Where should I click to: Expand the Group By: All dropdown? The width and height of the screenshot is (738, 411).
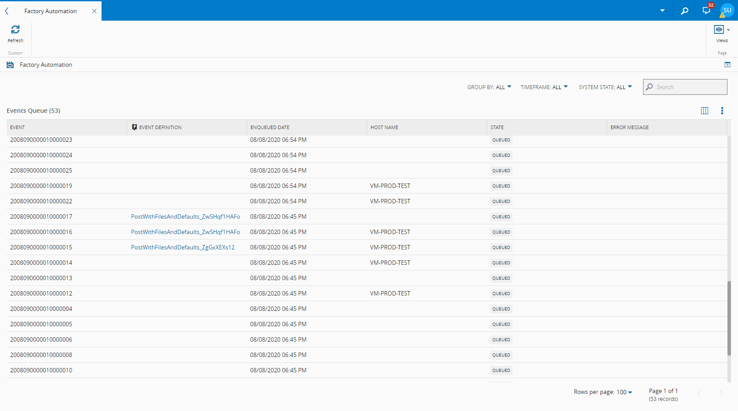(489, 87)
